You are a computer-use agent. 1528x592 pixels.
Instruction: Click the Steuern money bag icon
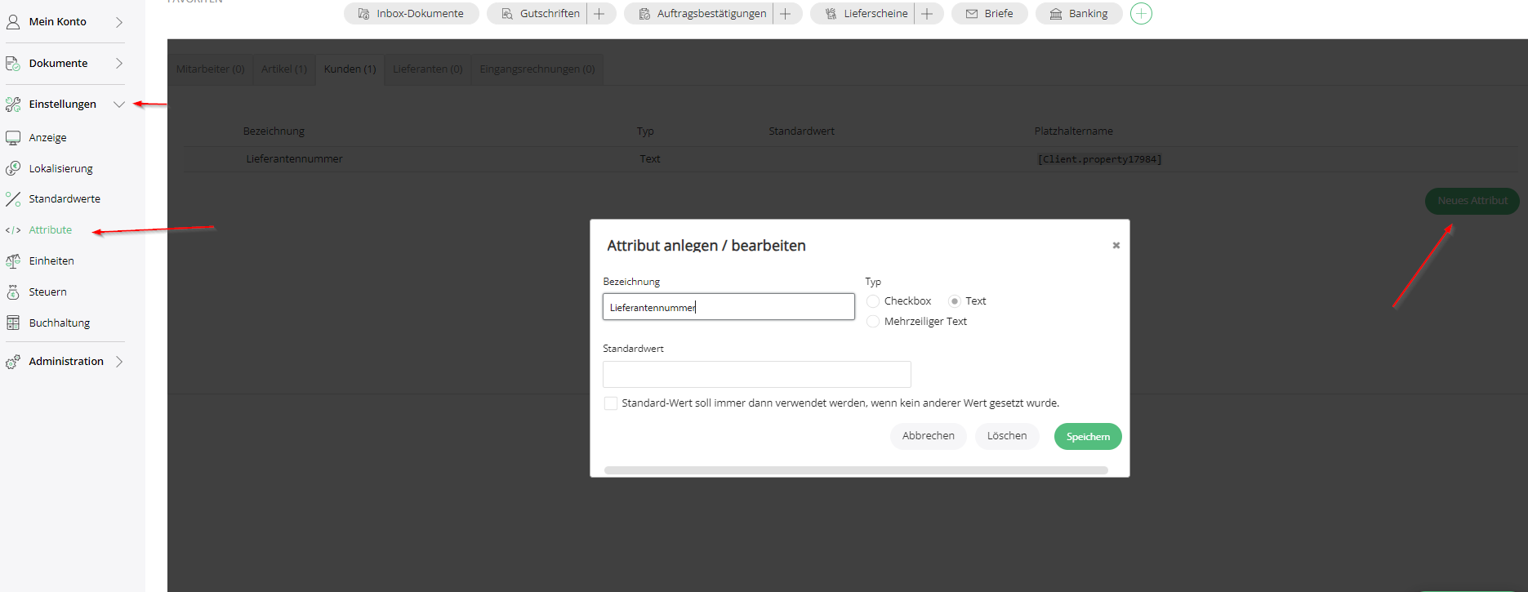[x=13, y=292]
